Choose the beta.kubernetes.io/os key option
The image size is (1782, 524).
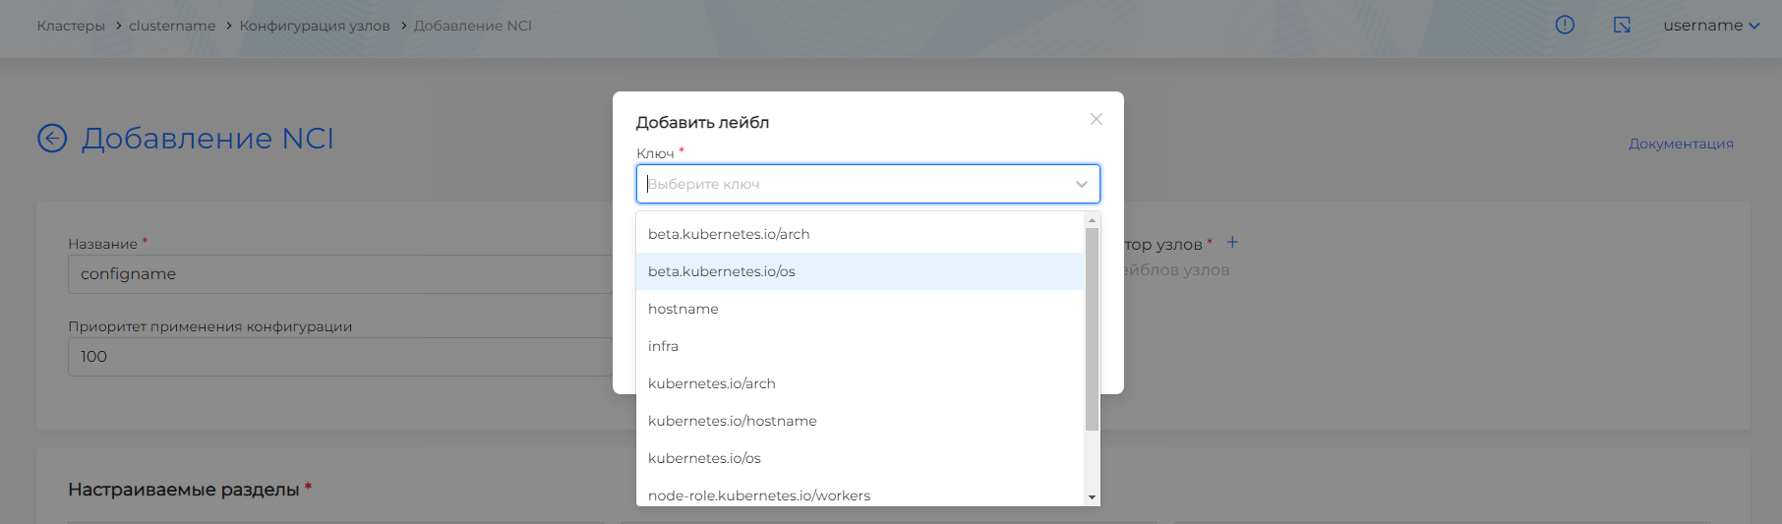722,271
